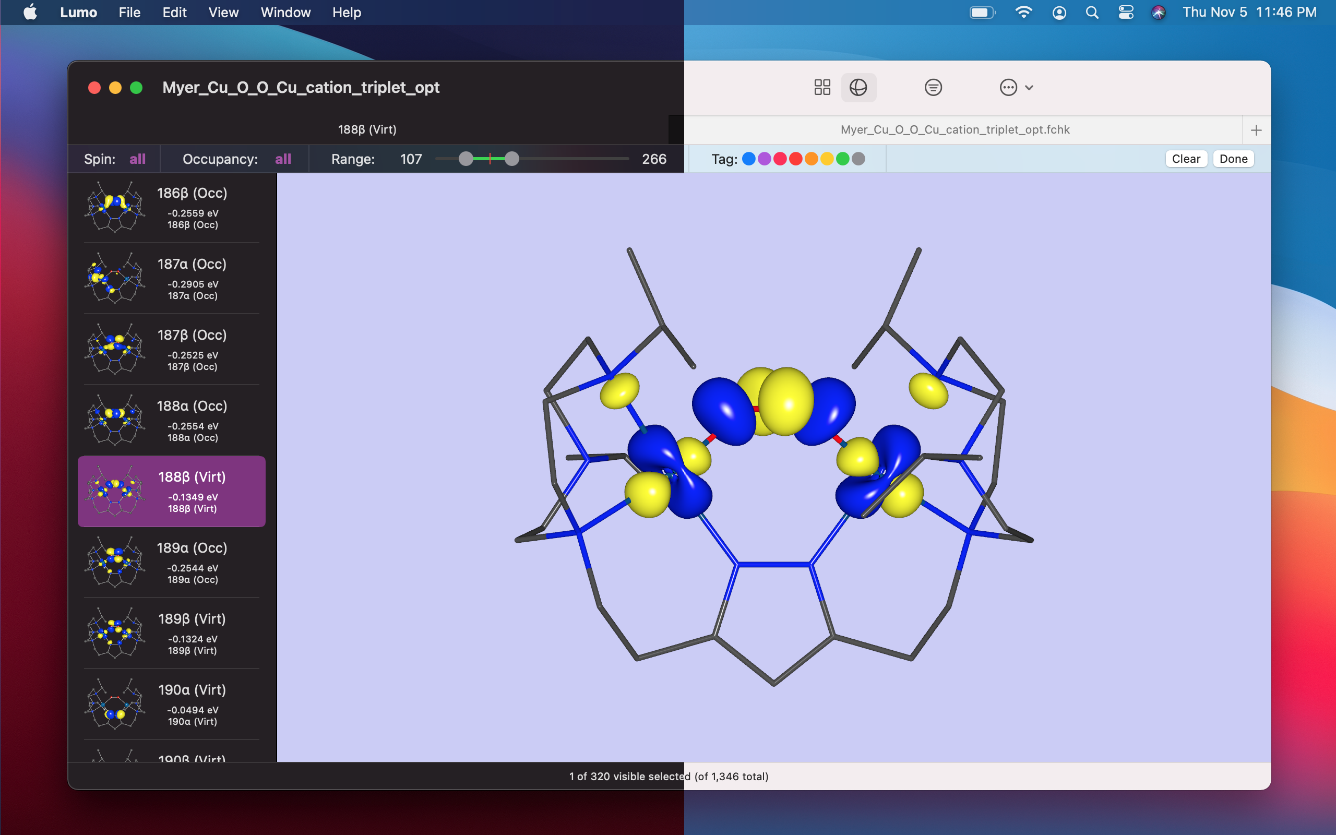
Task: Click the Wi-Fi status icon
Action: 1023,12
